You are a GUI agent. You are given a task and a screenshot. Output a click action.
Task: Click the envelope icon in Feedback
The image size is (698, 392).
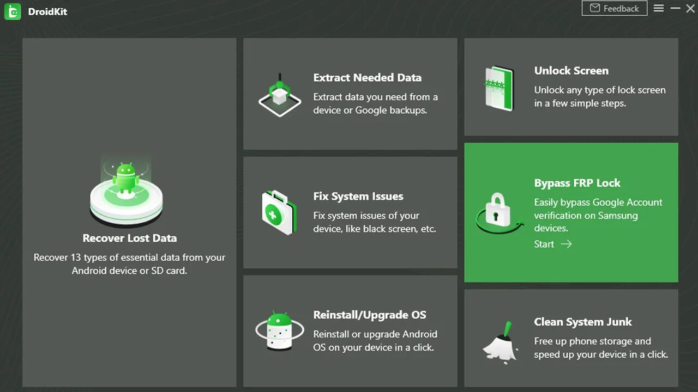point(594,8)
